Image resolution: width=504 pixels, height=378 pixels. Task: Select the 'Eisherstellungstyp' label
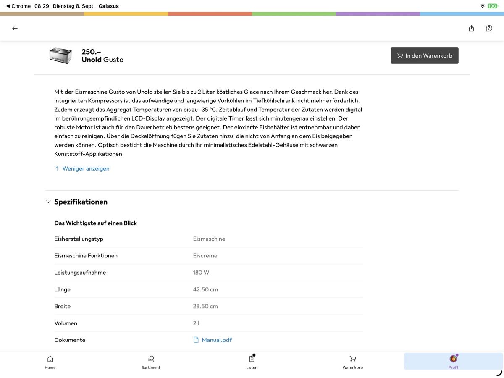79,239
